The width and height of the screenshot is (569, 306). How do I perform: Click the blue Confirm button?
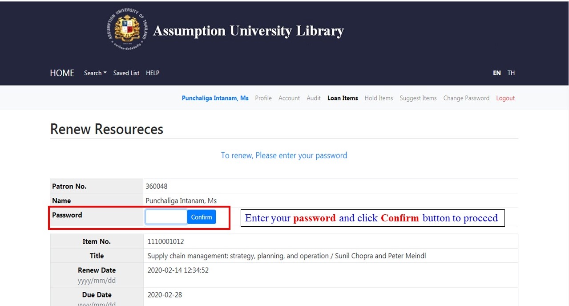[x=202, y=217]
